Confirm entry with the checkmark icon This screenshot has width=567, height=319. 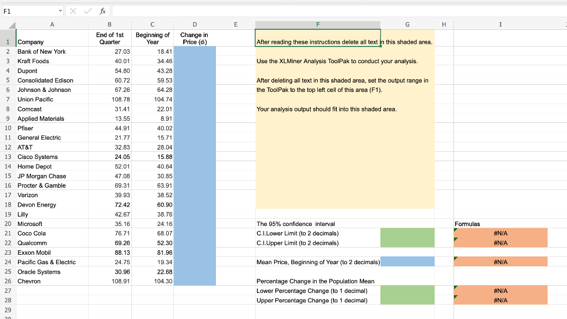(87, 11)
